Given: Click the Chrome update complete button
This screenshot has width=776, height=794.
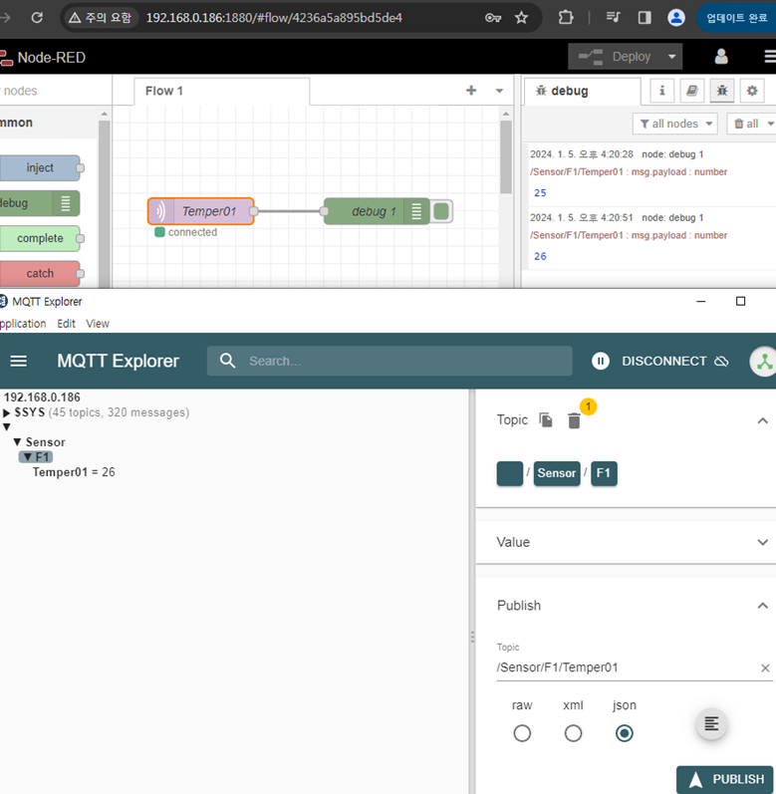Looking at the screenshot, I should tap(736, 18).
